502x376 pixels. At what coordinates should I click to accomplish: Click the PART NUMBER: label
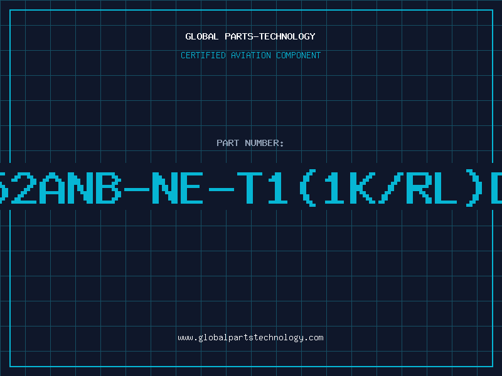250,143
